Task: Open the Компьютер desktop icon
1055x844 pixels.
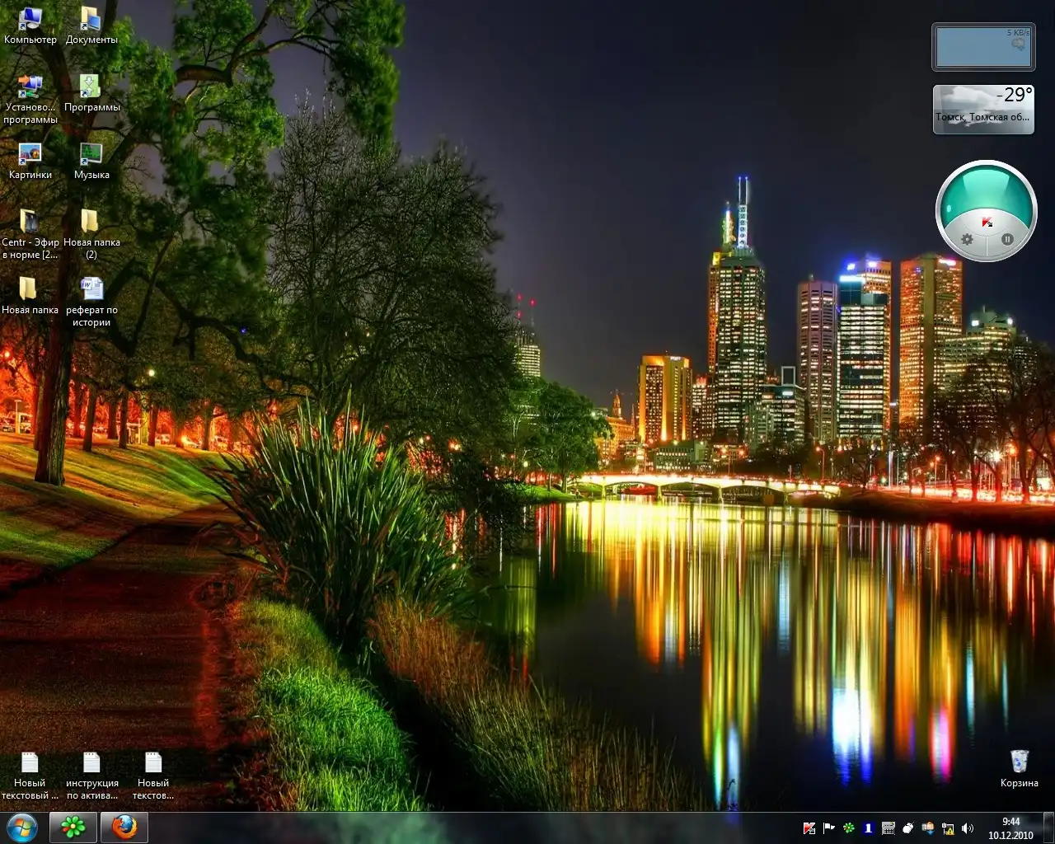Action: click(x=30, y=20)
